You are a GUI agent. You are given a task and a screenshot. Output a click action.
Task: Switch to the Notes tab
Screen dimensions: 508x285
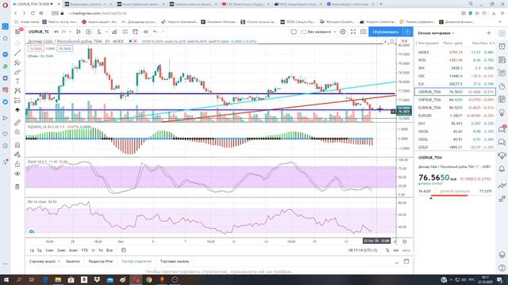point(73,261)
